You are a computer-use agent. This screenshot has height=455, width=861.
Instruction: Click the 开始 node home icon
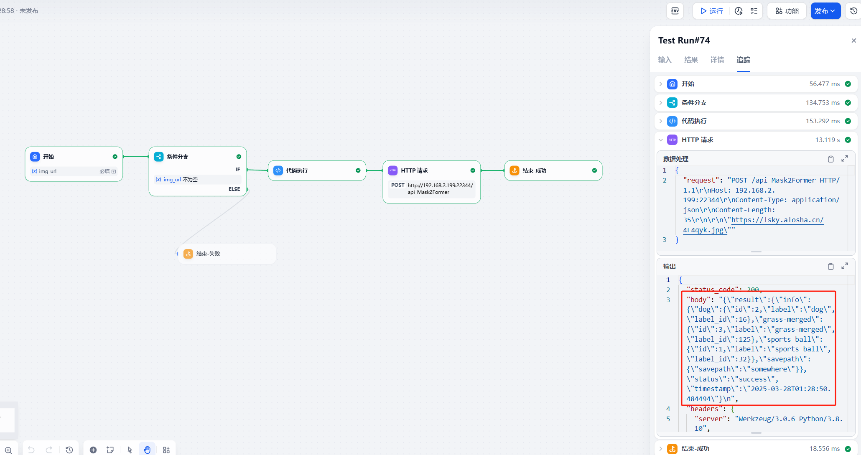[x=35, y=157]
